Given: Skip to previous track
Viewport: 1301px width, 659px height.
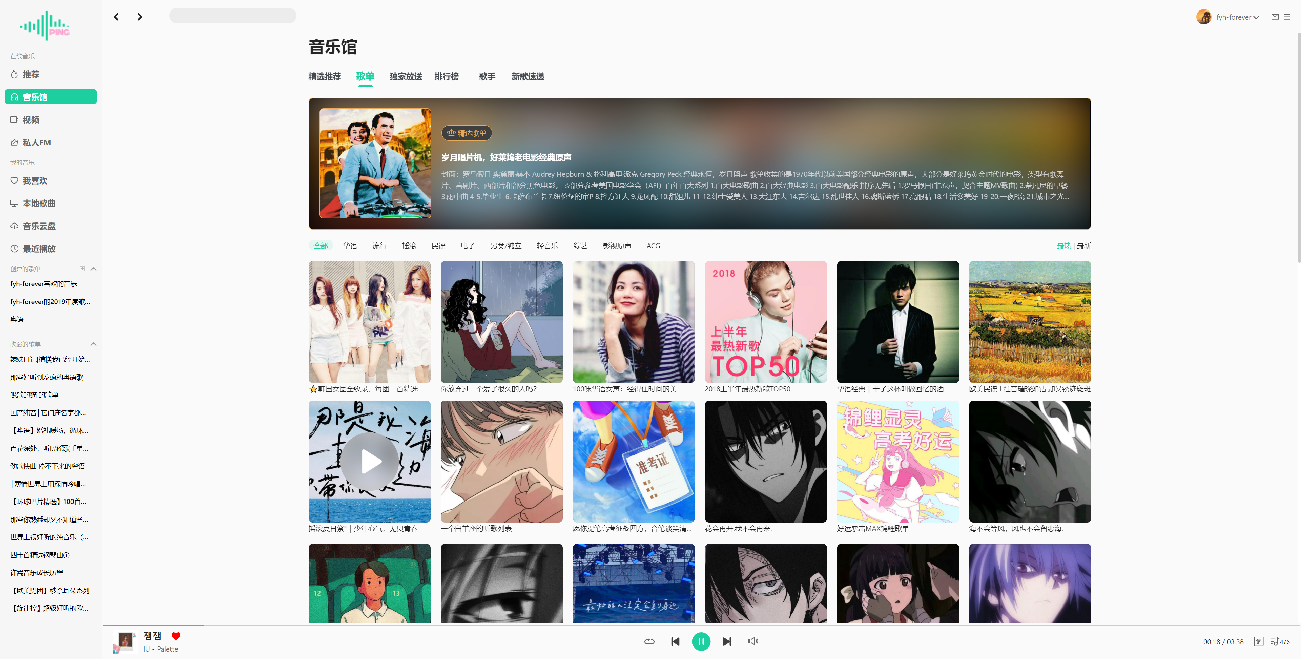Looking at the screenshot, I should click(x=675, y=641).
